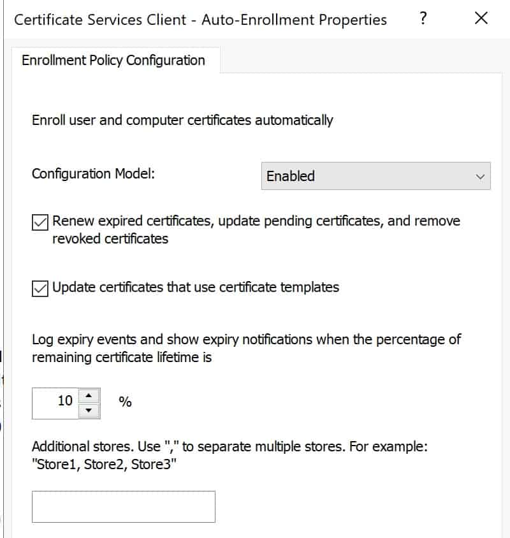
Task: Increase percentage with the up spinner arrow
Action: point(89,396)
